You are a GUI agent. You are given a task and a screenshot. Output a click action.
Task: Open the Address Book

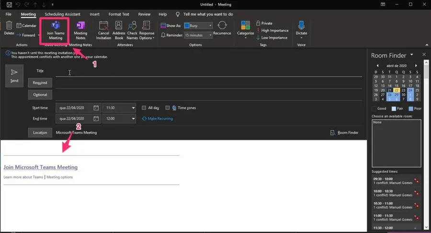(x=119, y=25)
